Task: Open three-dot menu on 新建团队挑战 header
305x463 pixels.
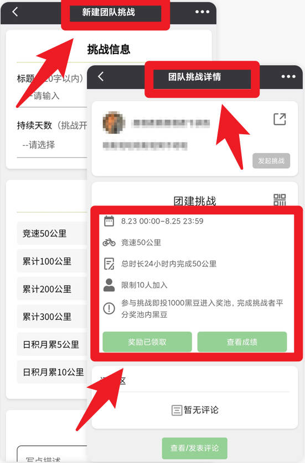Action: click(203, 12)
